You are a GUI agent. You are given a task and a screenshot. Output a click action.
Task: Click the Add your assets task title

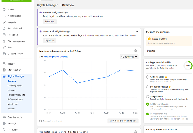pyautogui.click(x=157, y=77)
